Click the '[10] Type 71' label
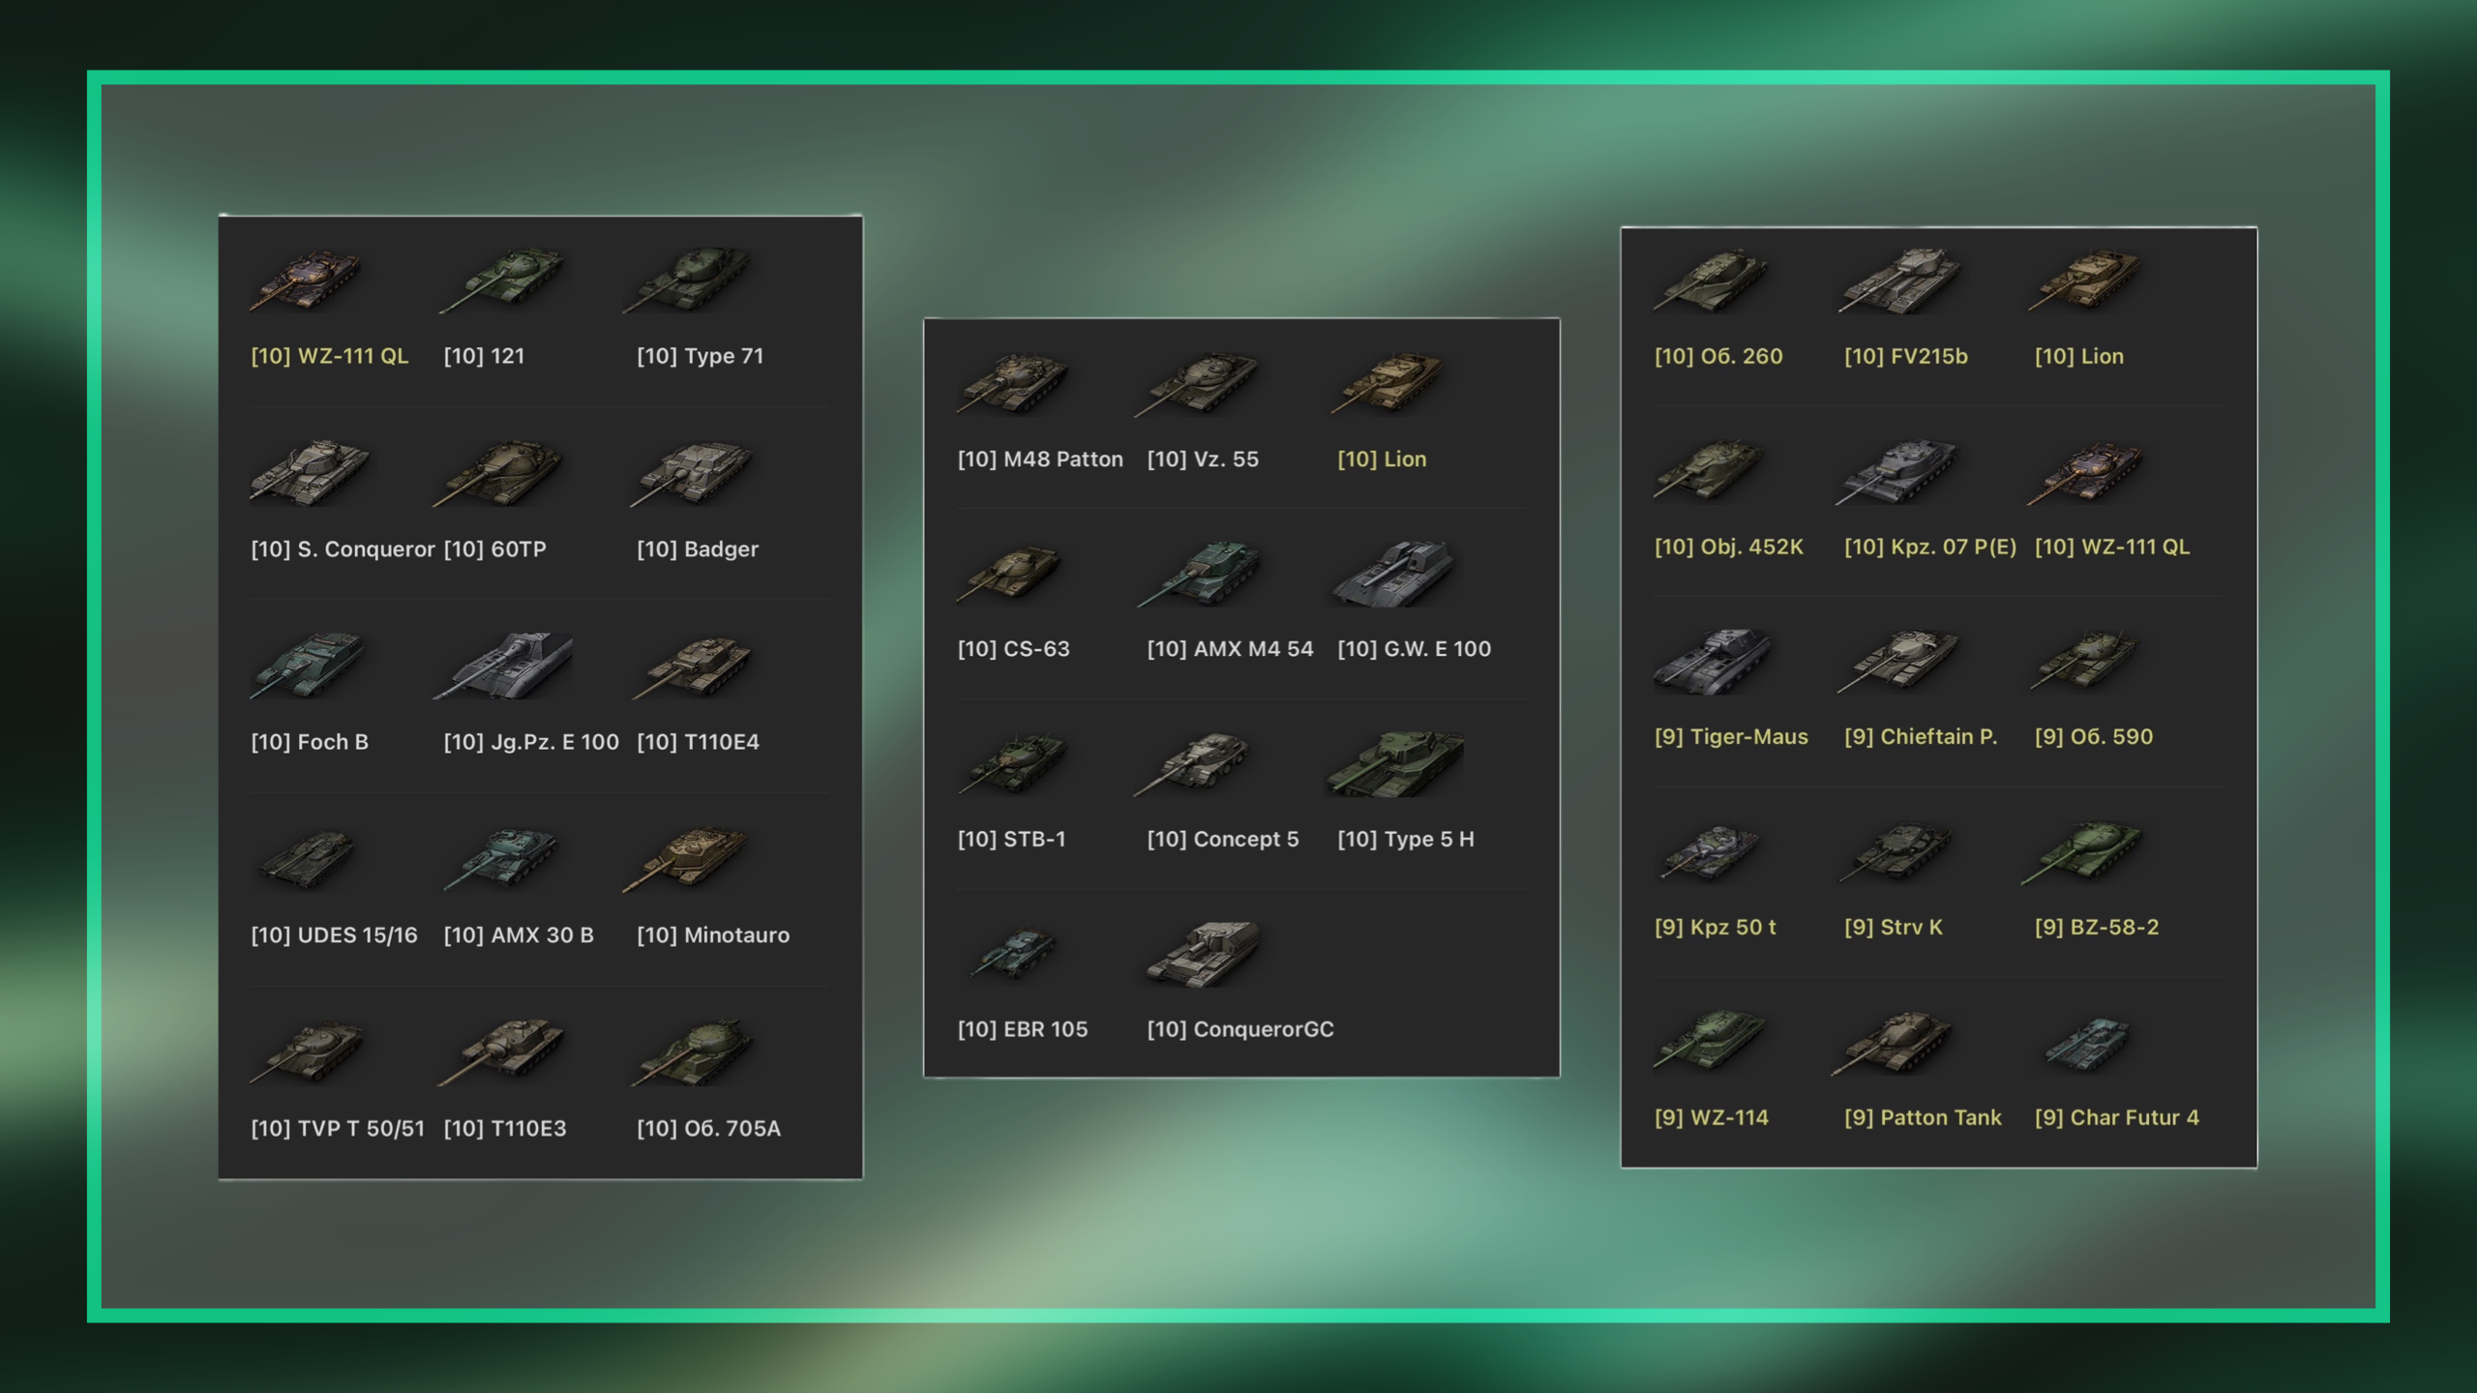 (700, 356)
